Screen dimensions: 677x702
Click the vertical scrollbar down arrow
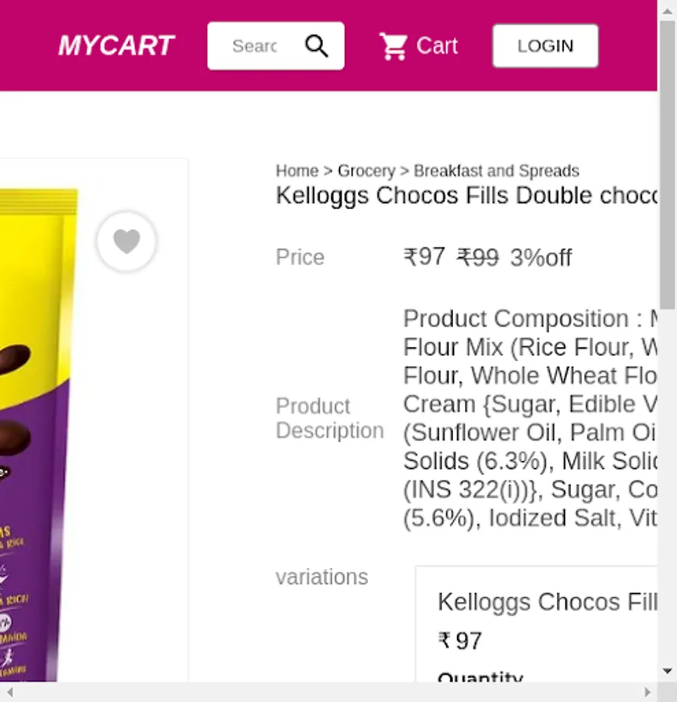pos(668,671)
